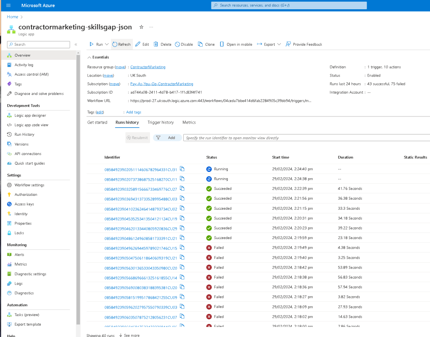Expand the Run dropdown arrow
Viewport: 430px width, 337px height.
107,44
